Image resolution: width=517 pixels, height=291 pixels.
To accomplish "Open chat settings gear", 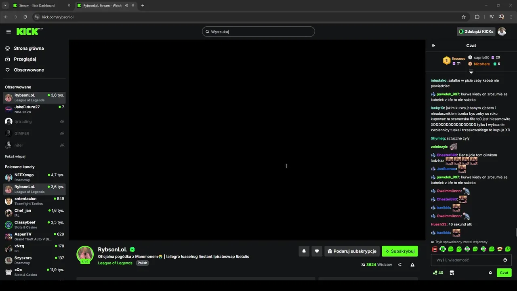I will [x=490, y=273].
